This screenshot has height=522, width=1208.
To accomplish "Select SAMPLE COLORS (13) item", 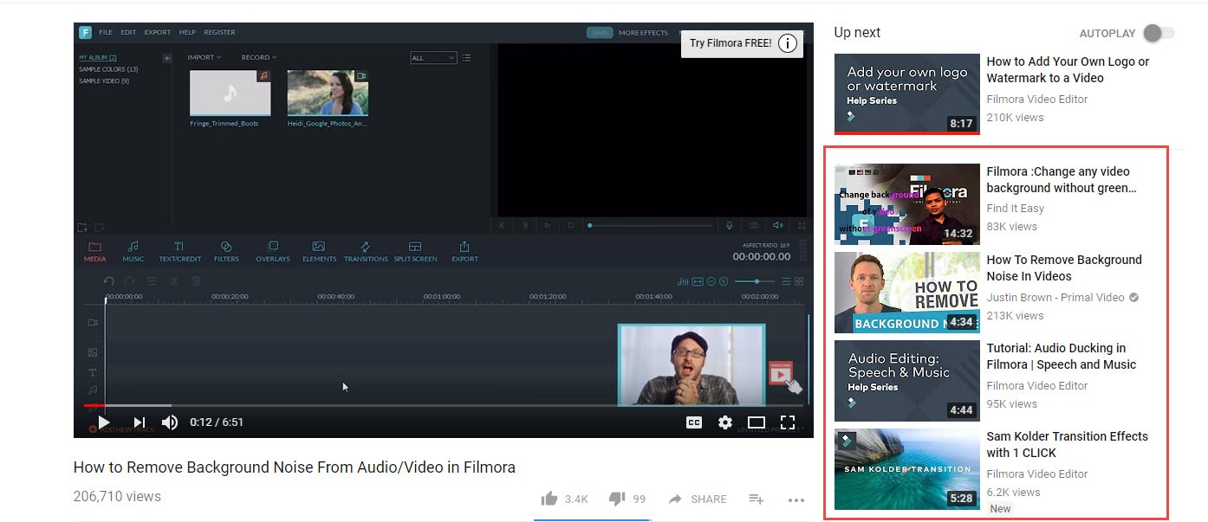I will [108, 69].
